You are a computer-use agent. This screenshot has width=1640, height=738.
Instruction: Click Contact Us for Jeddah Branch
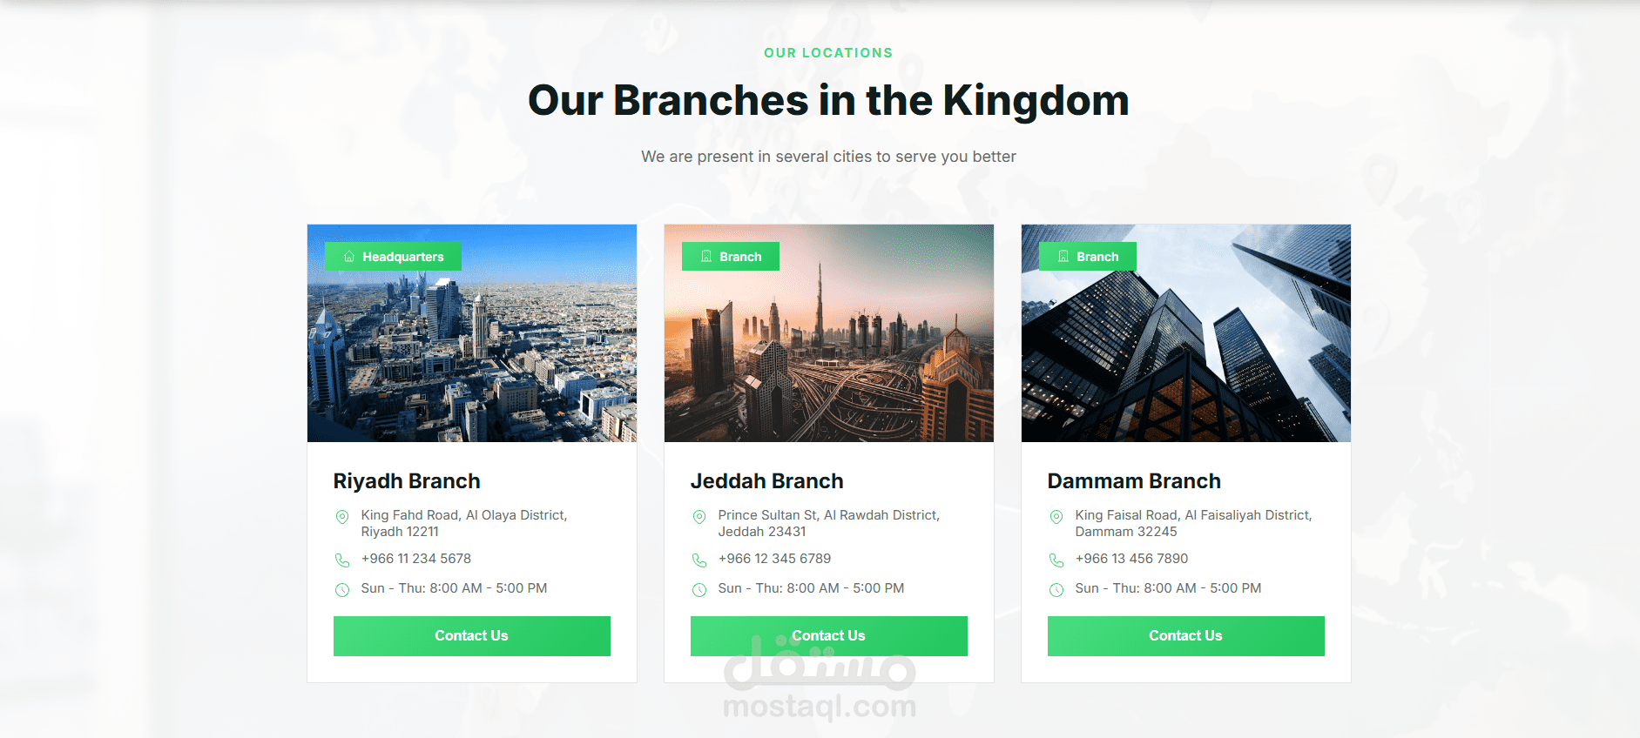pos(829,636)
